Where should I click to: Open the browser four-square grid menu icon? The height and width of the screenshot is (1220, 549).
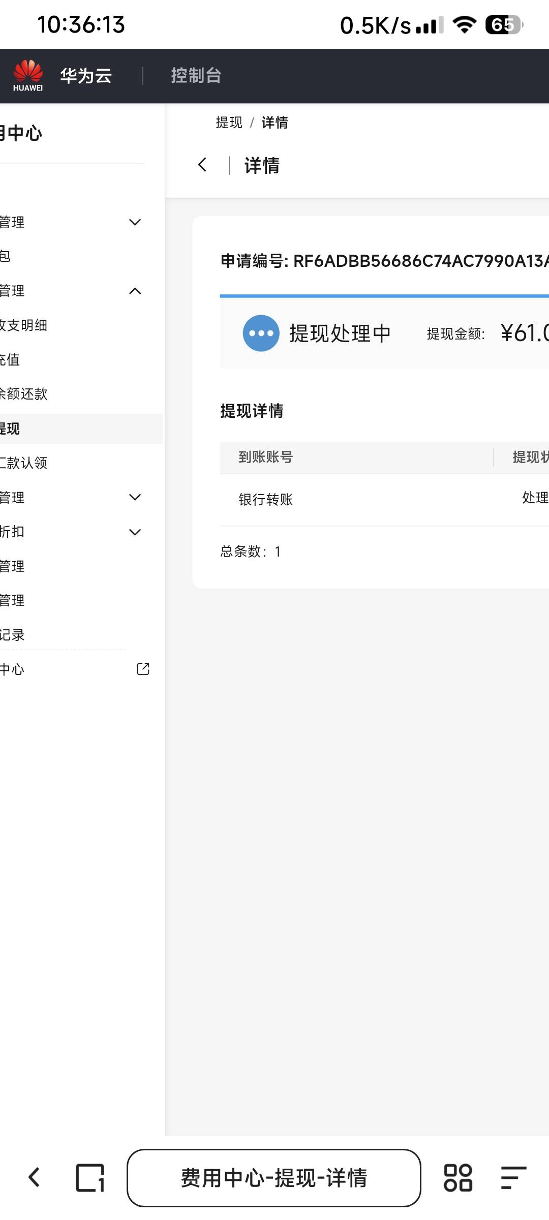pos(458,1177)
